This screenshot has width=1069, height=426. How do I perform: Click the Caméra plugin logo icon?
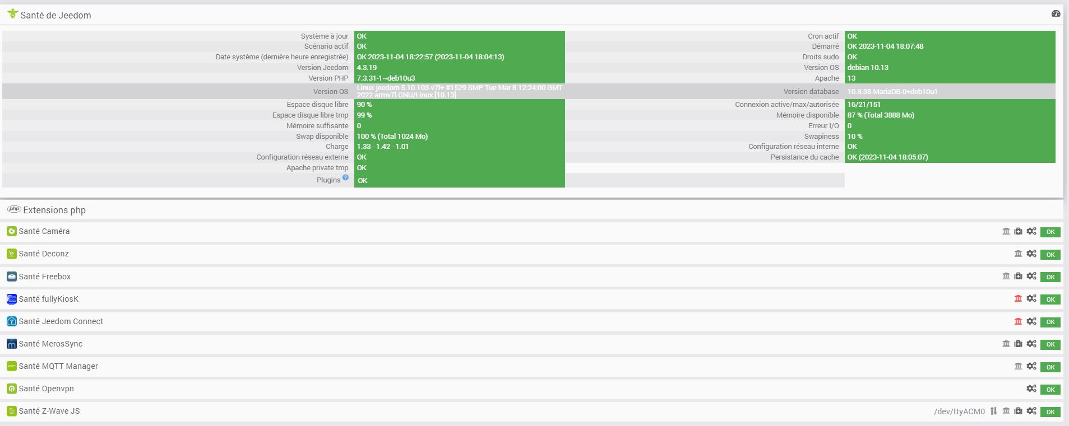[12, 231]
